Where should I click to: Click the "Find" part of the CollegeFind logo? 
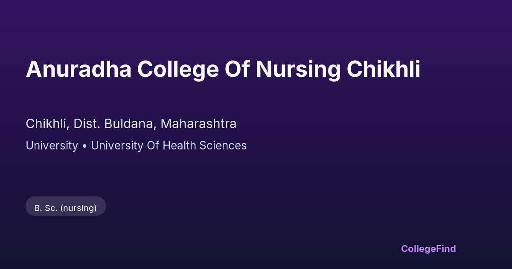tap(446, 249)
